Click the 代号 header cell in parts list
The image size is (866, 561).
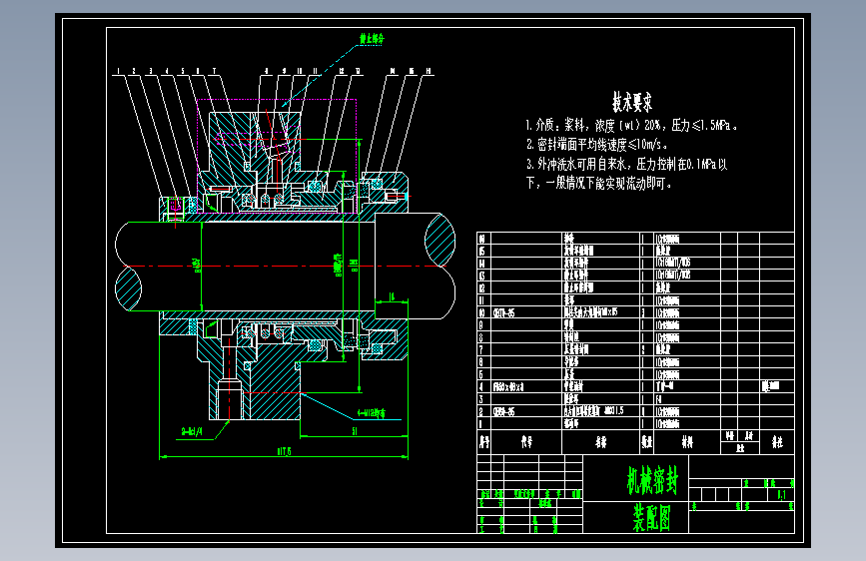(x=526, y=442)
